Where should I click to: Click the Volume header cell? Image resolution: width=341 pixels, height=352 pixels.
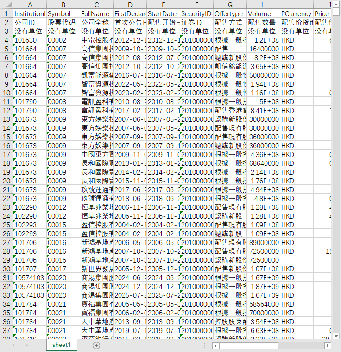coord(263,14)
